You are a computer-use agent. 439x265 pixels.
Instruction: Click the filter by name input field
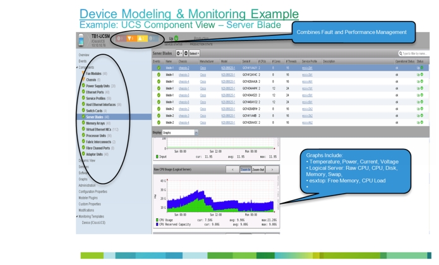click(413, 53)
